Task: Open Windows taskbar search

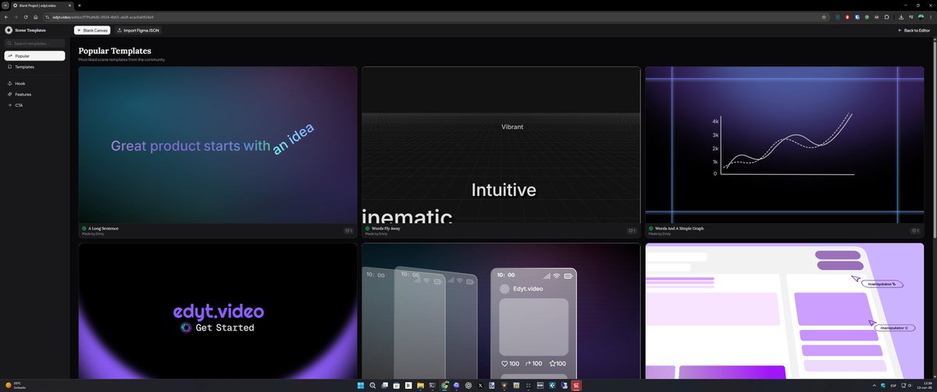Action: click(373, 385)
